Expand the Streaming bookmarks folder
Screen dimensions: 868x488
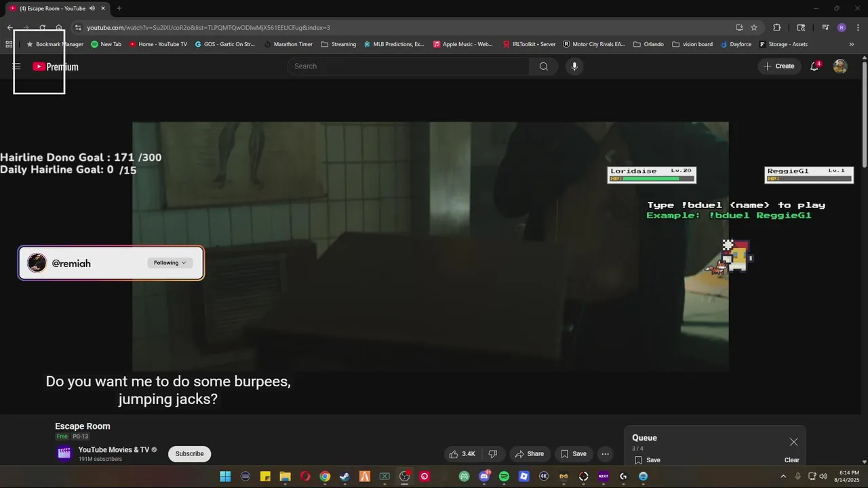coord(338,44)
